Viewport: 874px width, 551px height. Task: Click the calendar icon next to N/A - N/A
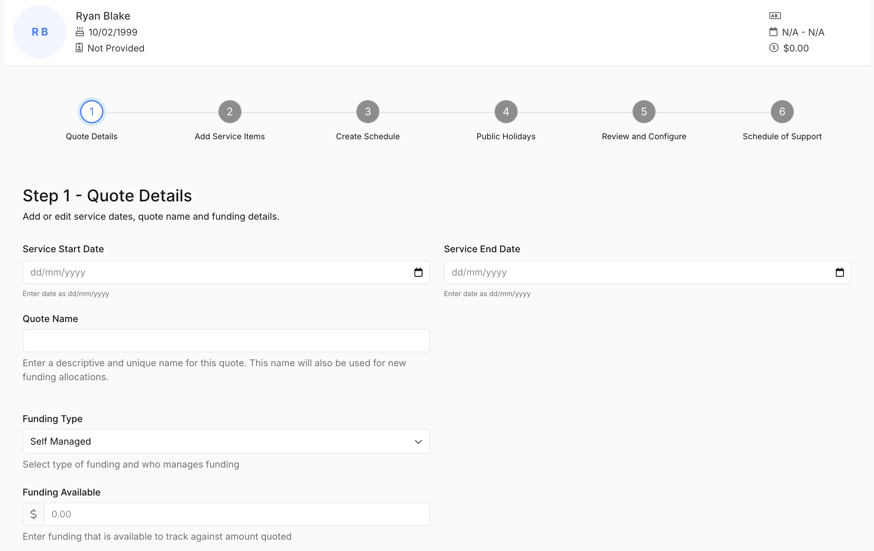point(773,32)
